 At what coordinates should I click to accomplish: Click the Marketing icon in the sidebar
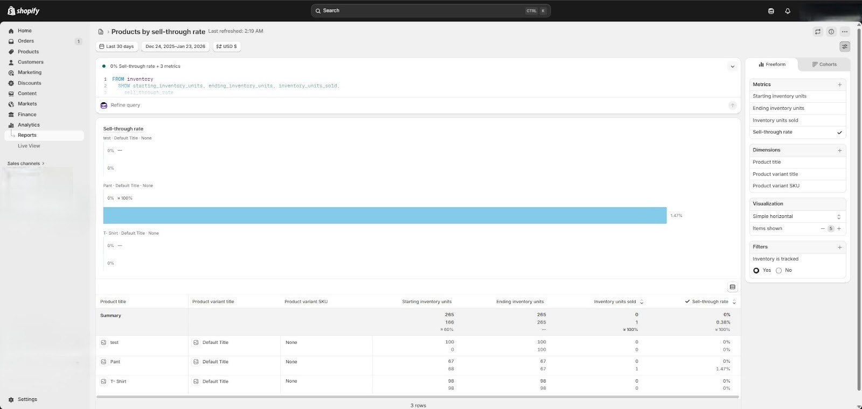pyautogui.click(x=11, y=73)
